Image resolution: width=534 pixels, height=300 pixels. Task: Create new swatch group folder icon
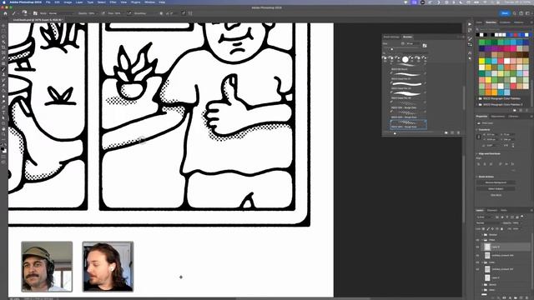point(514,110)
